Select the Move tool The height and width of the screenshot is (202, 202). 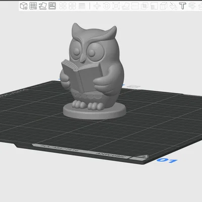(x=97, y=6)
